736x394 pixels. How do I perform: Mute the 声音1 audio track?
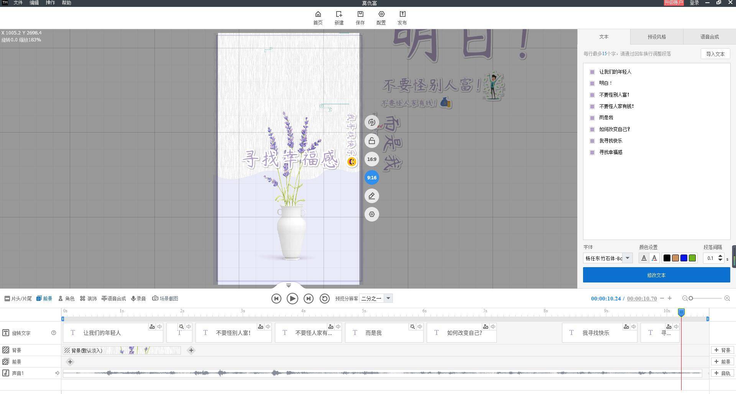point(57,373)
